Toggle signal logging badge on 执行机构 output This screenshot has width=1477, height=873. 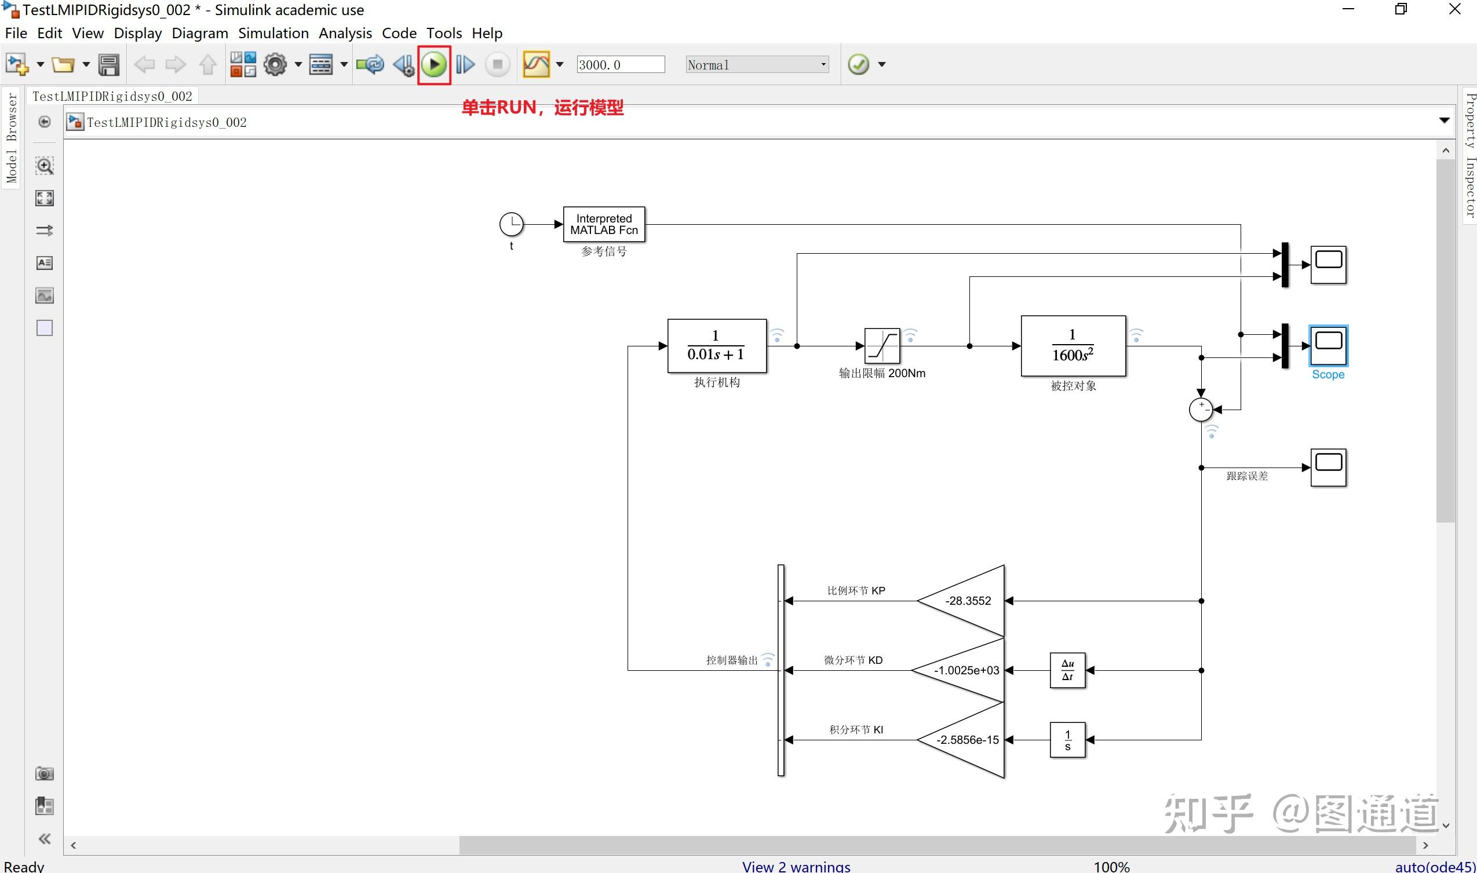(x=777, y=335)
